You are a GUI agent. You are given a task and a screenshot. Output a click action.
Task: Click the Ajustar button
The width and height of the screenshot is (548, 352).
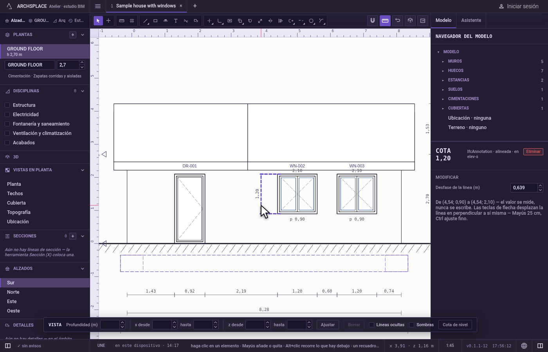(328, 325)
